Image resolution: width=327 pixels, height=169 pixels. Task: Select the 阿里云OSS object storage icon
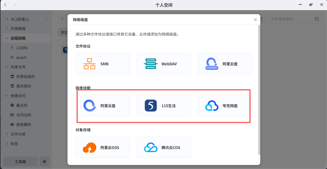(89, 148)
